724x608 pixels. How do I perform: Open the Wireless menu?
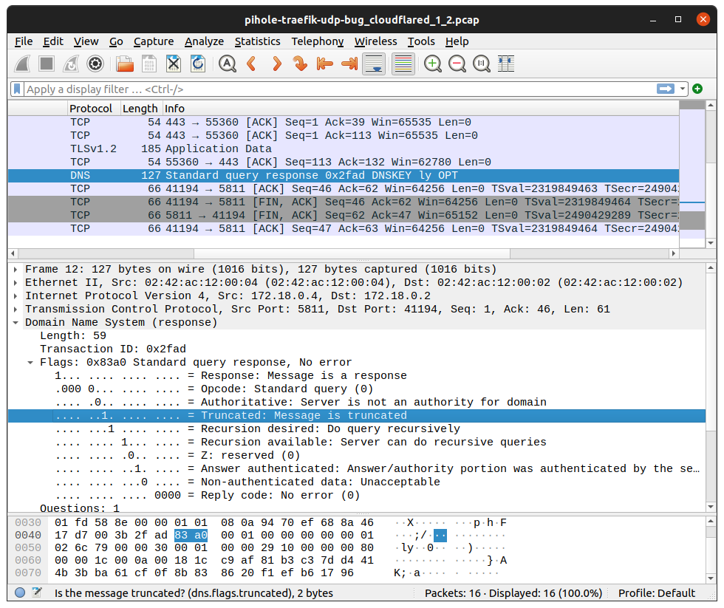coord(375,41)
